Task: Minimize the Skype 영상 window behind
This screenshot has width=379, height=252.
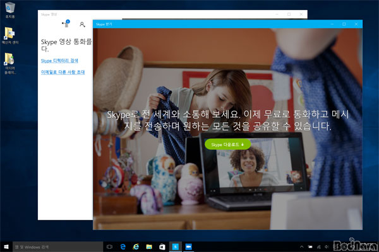Action: coord(277,14)
